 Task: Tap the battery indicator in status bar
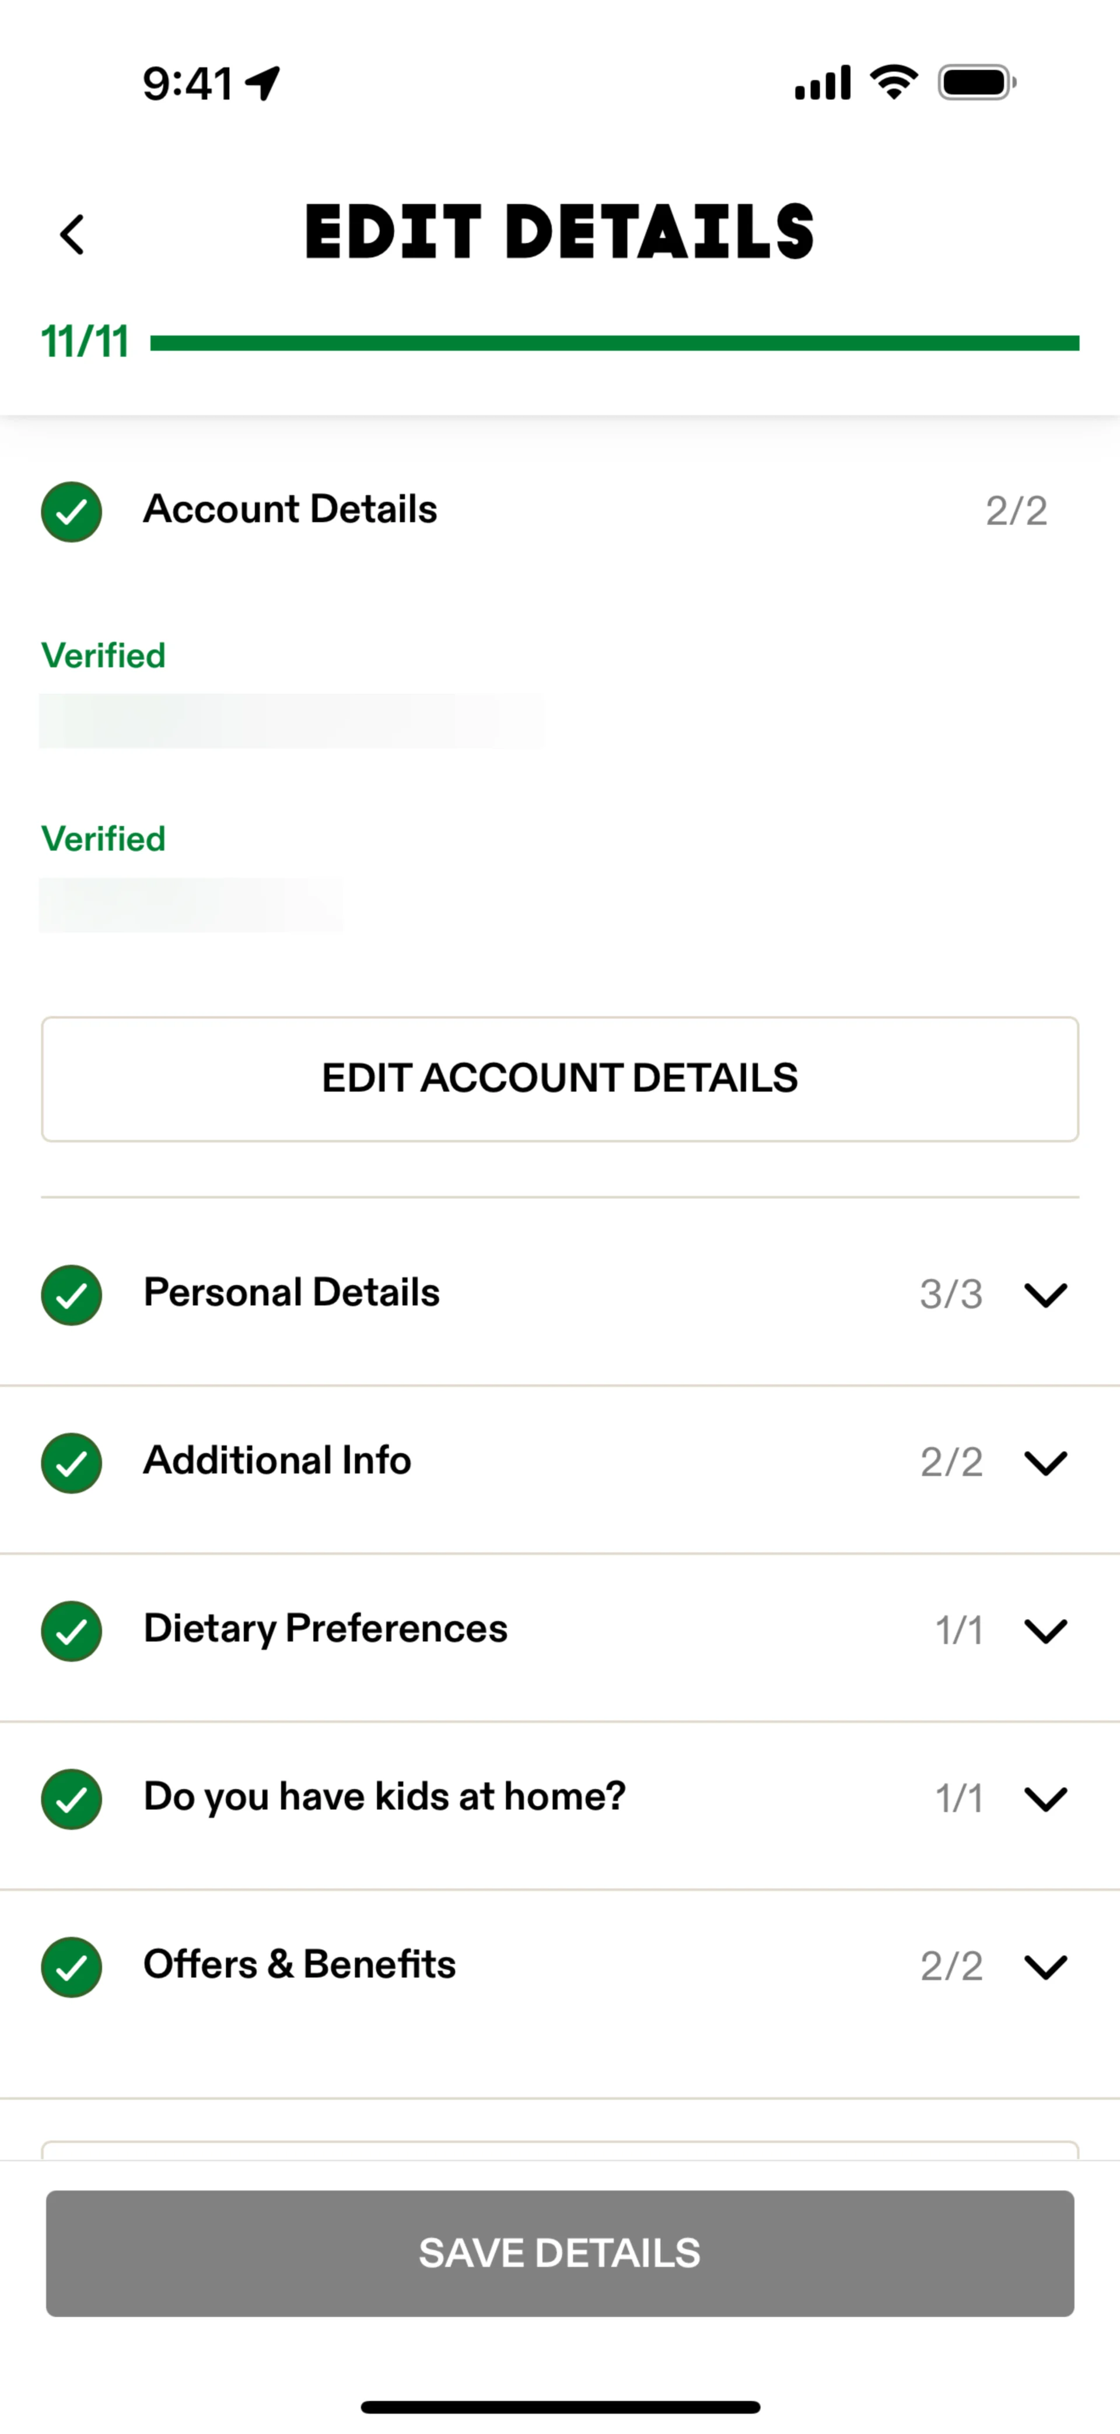977,82
